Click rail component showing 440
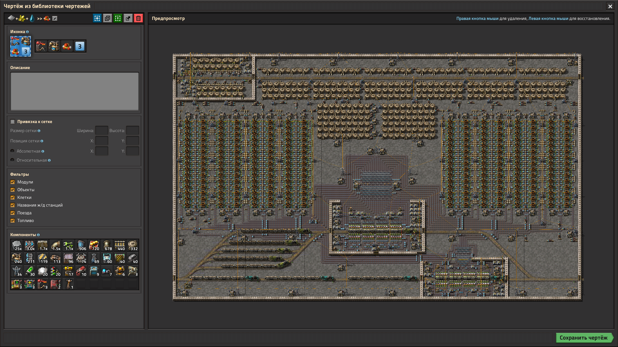The width and height of the screenshot is (618, 347). click(120, 245)
